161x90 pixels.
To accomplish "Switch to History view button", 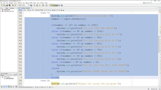I will tap(24, 10).
